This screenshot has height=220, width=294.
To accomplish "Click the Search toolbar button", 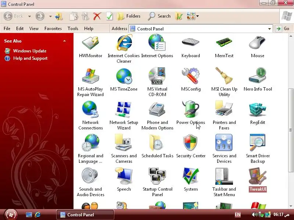I will coord(159,16).
